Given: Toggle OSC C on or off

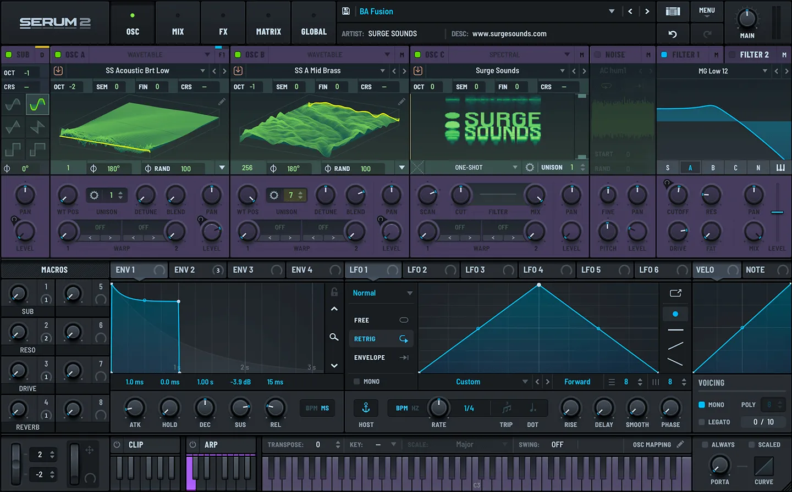Looking at the screenshot, I should tap(417, 54).
